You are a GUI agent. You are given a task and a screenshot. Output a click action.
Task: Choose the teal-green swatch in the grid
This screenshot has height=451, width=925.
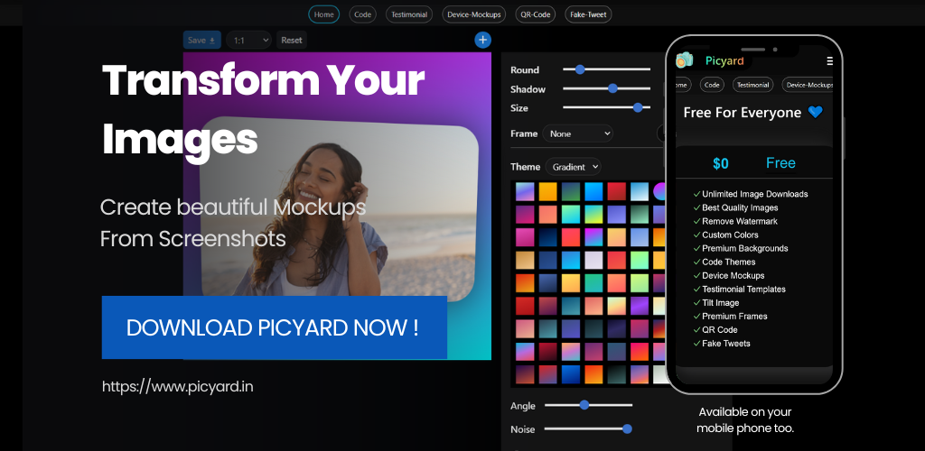(593, 282)
